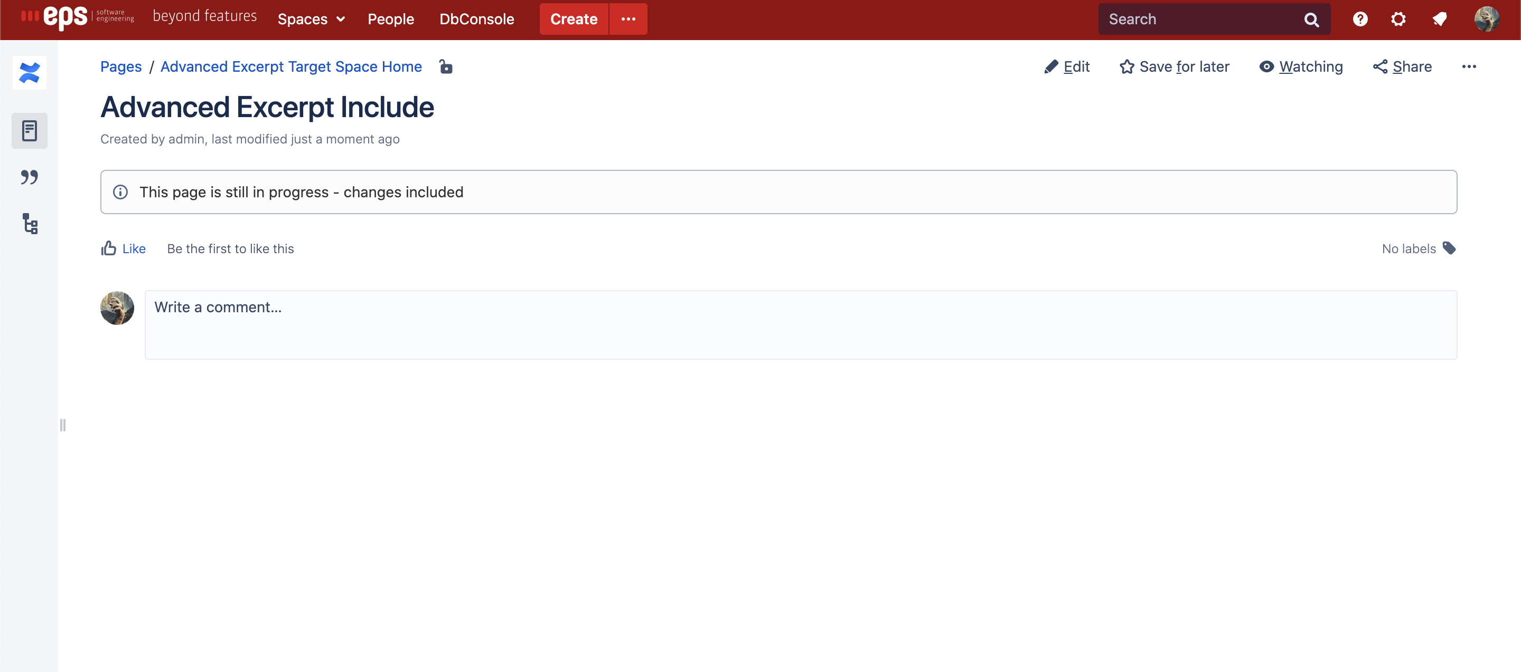The width and height of the screenshot is (1521, 672).
Task: Open more options next to Create
Action: click(x=627, y=19)
